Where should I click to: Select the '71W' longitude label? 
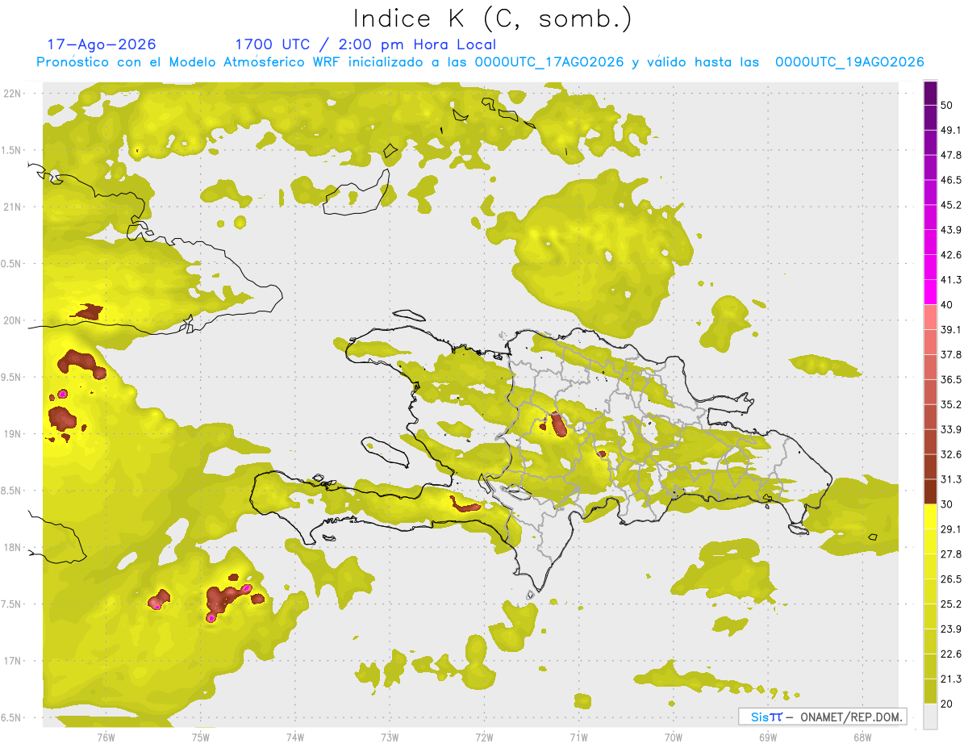pyautogui.click(x=578, y=738)
